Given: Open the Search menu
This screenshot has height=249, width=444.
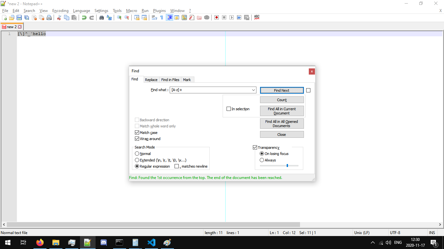Looking at the screenshot, I should (x=29, y=11).
